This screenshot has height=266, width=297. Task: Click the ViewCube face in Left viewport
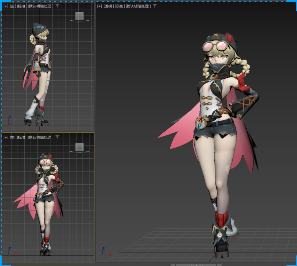point(79,16)
